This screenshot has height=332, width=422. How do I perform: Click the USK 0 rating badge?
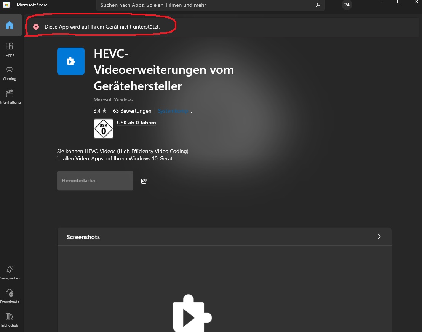click(x=104, y=129)
